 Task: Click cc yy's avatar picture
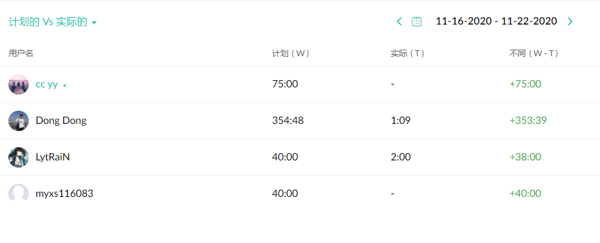click(19, 84)
